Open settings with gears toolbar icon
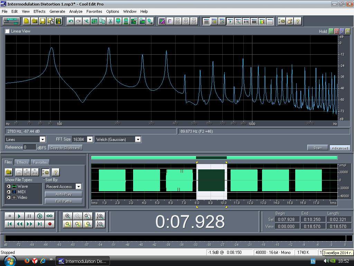Image resolution: width=354 pixels, height=266 pixels. tap(282, 21)
